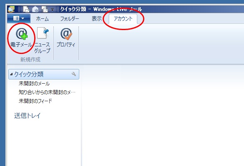Switch to the フォルダー tab

70,19
